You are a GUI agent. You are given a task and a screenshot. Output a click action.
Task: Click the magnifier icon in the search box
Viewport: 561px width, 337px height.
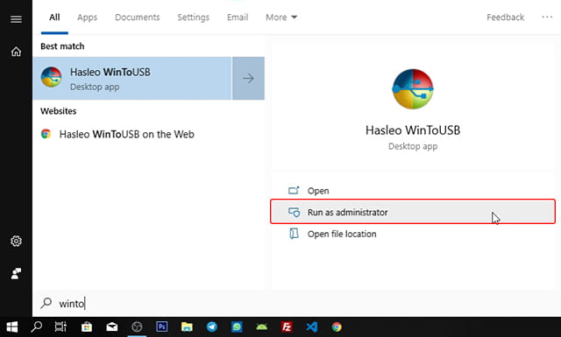[46, 303]
